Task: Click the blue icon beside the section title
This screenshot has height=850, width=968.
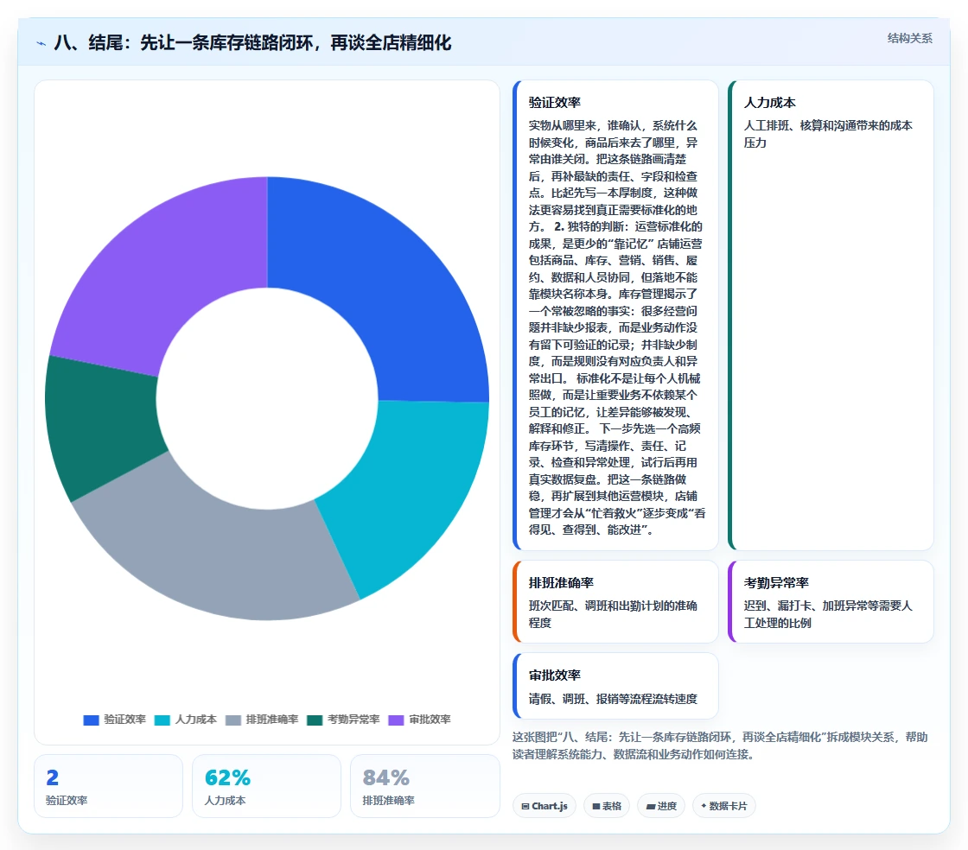Action: (x=41, y=43)
